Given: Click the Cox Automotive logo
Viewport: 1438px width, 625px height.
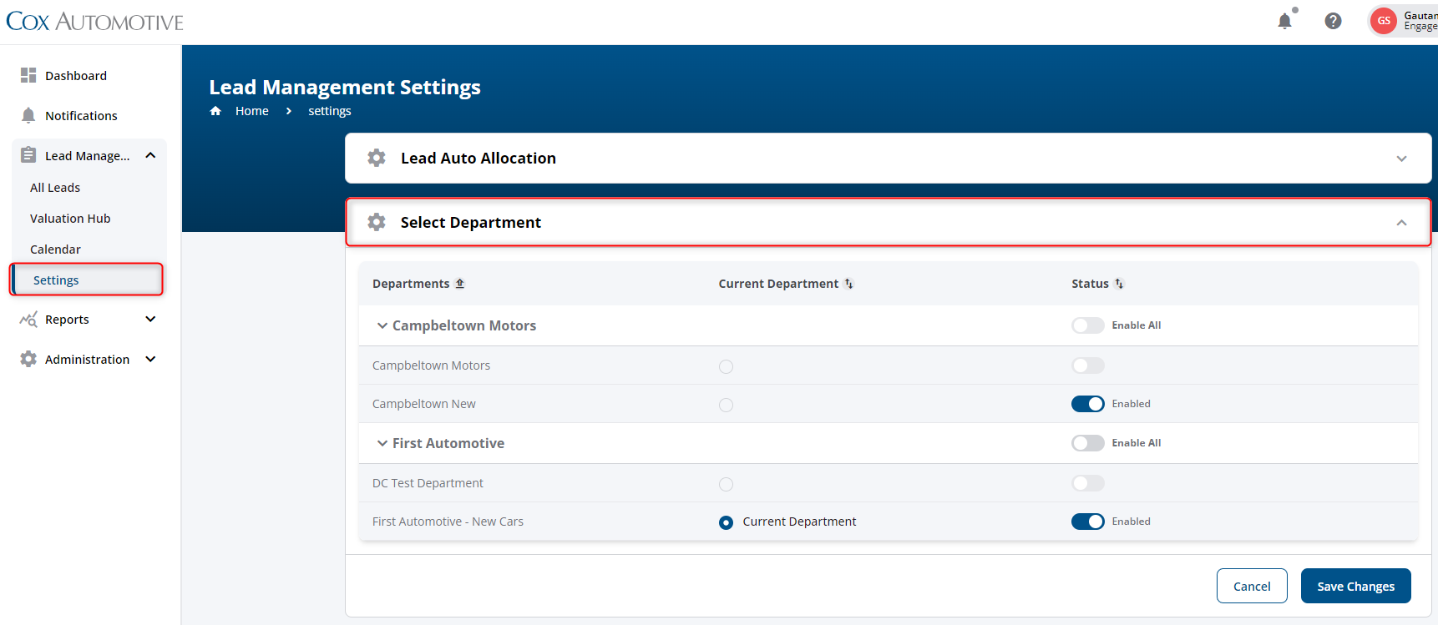Looking at the screenshot, I should (94, 22).
